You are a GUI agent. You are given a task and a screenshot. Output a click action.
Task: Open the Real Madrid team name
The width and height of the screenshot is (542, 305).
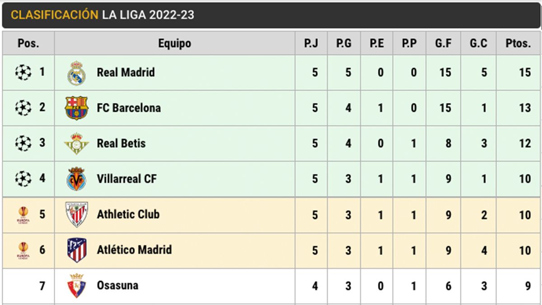[126, 72]
